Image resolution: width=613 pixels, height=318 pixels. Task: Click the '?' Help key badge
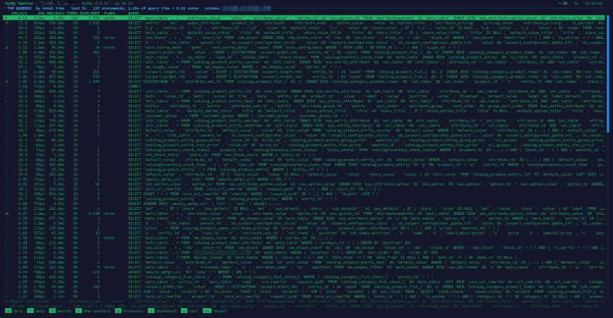click(x=30, y=311)
